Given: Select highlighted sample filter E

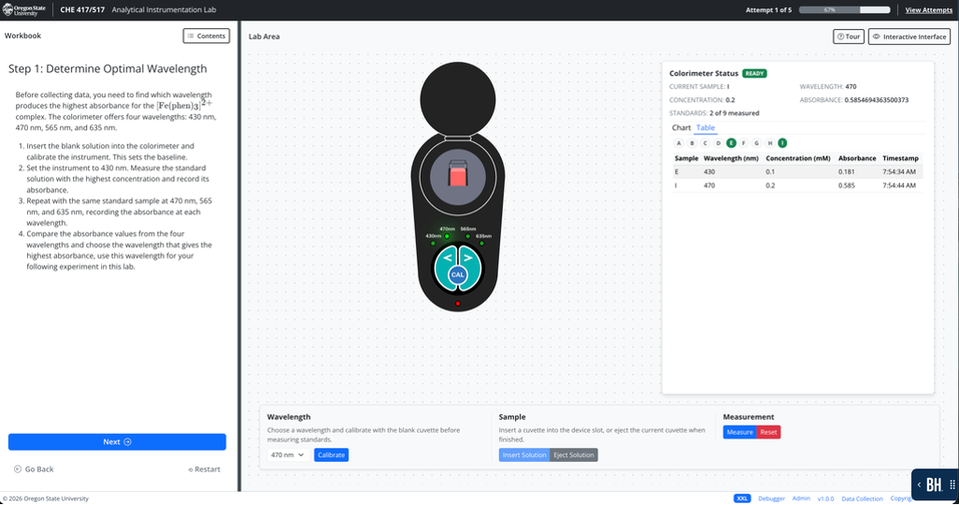Looking at the screenshot, I should click(731, 143).
